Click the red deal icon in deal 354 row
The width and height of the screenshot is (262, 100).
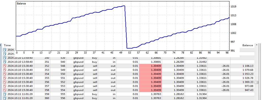click(5, 74)
